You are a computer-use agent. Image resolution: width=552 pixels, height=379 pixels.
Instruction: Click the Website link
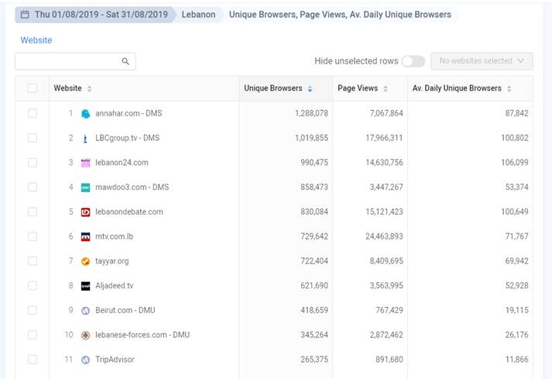[36, 40]
